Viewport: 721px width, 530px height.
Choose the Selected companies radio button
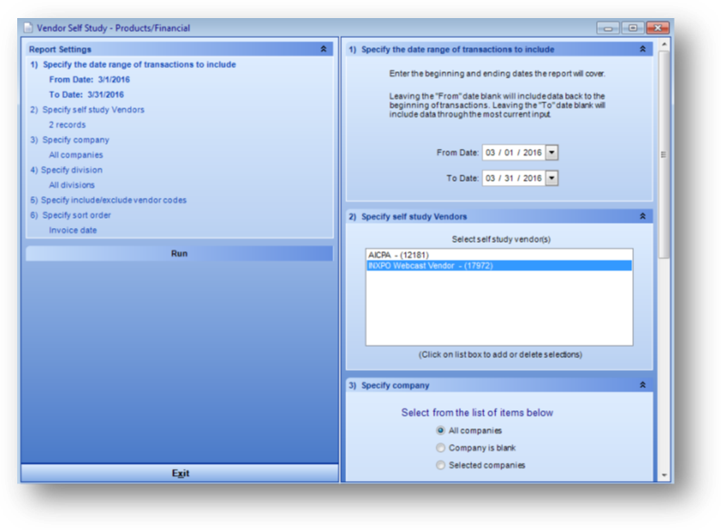(x=440, y=465)
